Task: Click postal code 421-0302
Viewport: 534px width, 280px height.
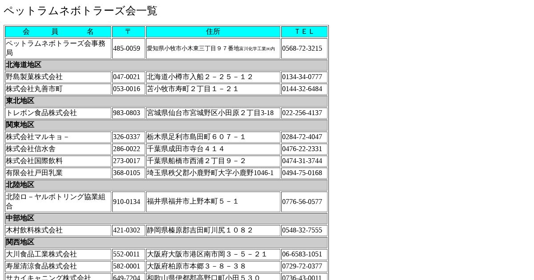Action: (x=126, y=230)
